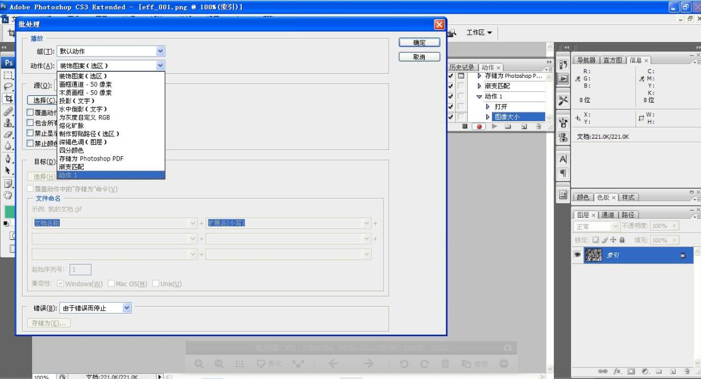This screenshot has height=379, width=701.
Task: Open the 错误 dropdown set to 由于错误而停止
Action: (x=95, y=308)
